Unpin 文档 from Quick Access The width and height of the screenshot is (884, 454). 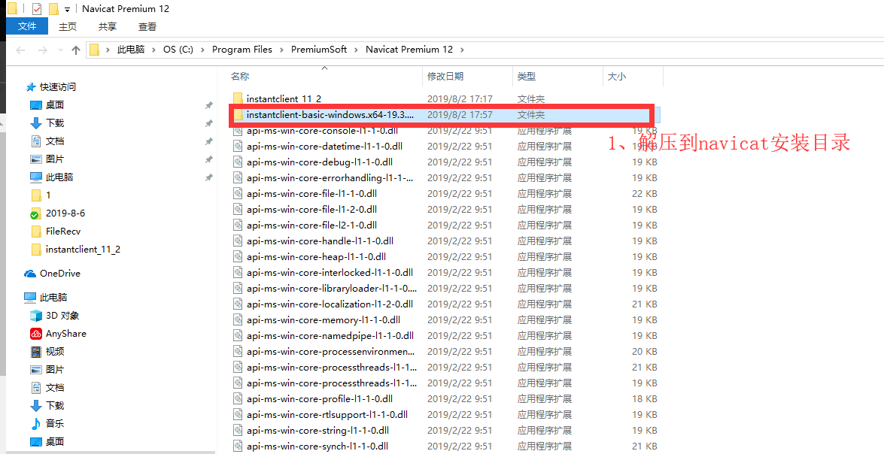point(209,142)
